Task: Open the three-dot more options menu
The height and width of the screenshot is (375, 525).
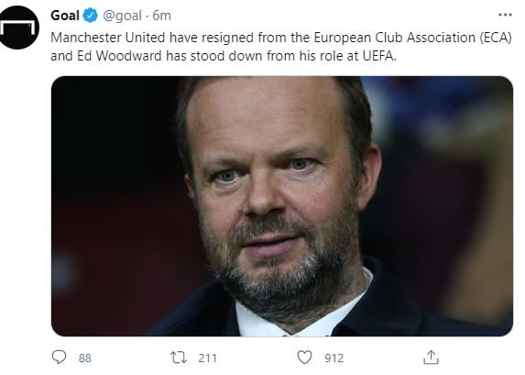Action: coord(505,15)
